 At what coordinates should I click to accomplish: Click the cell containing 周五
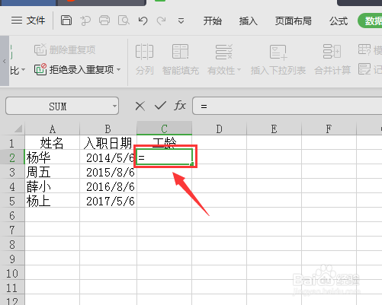[53, 172]
